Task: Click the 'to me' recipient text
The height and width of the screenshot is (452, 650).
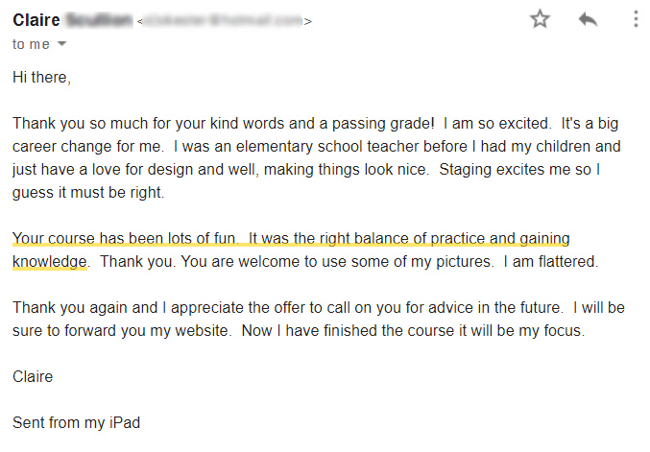Action: 31,44
